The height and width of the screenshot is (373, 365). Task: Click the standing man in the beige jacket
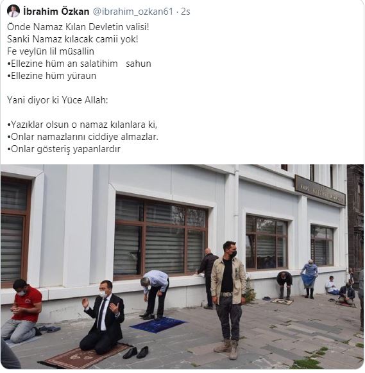pos(228,300)
